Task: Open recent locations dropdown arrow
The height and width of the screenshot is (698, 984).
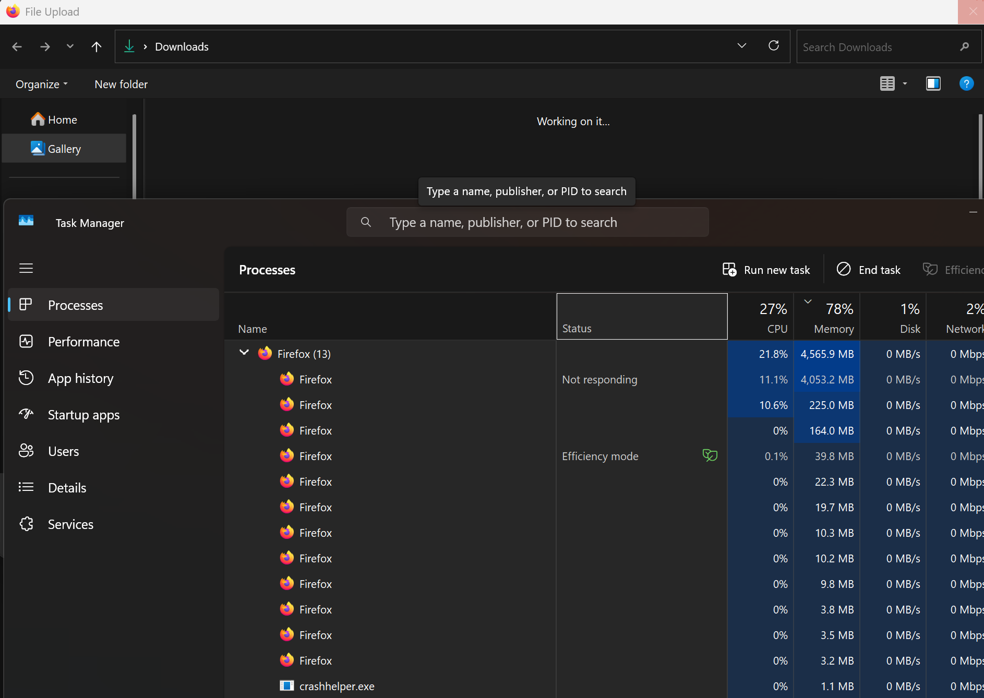Action: 70,46
